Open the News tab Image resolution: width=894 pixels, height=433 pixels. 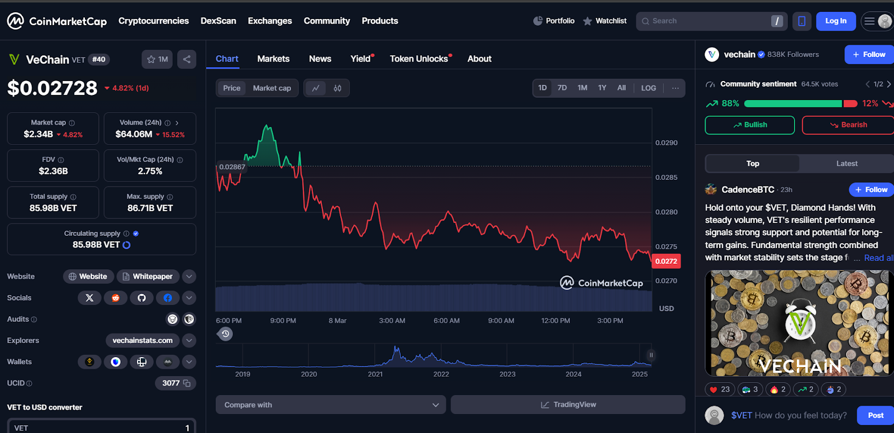tap(320, 59)
